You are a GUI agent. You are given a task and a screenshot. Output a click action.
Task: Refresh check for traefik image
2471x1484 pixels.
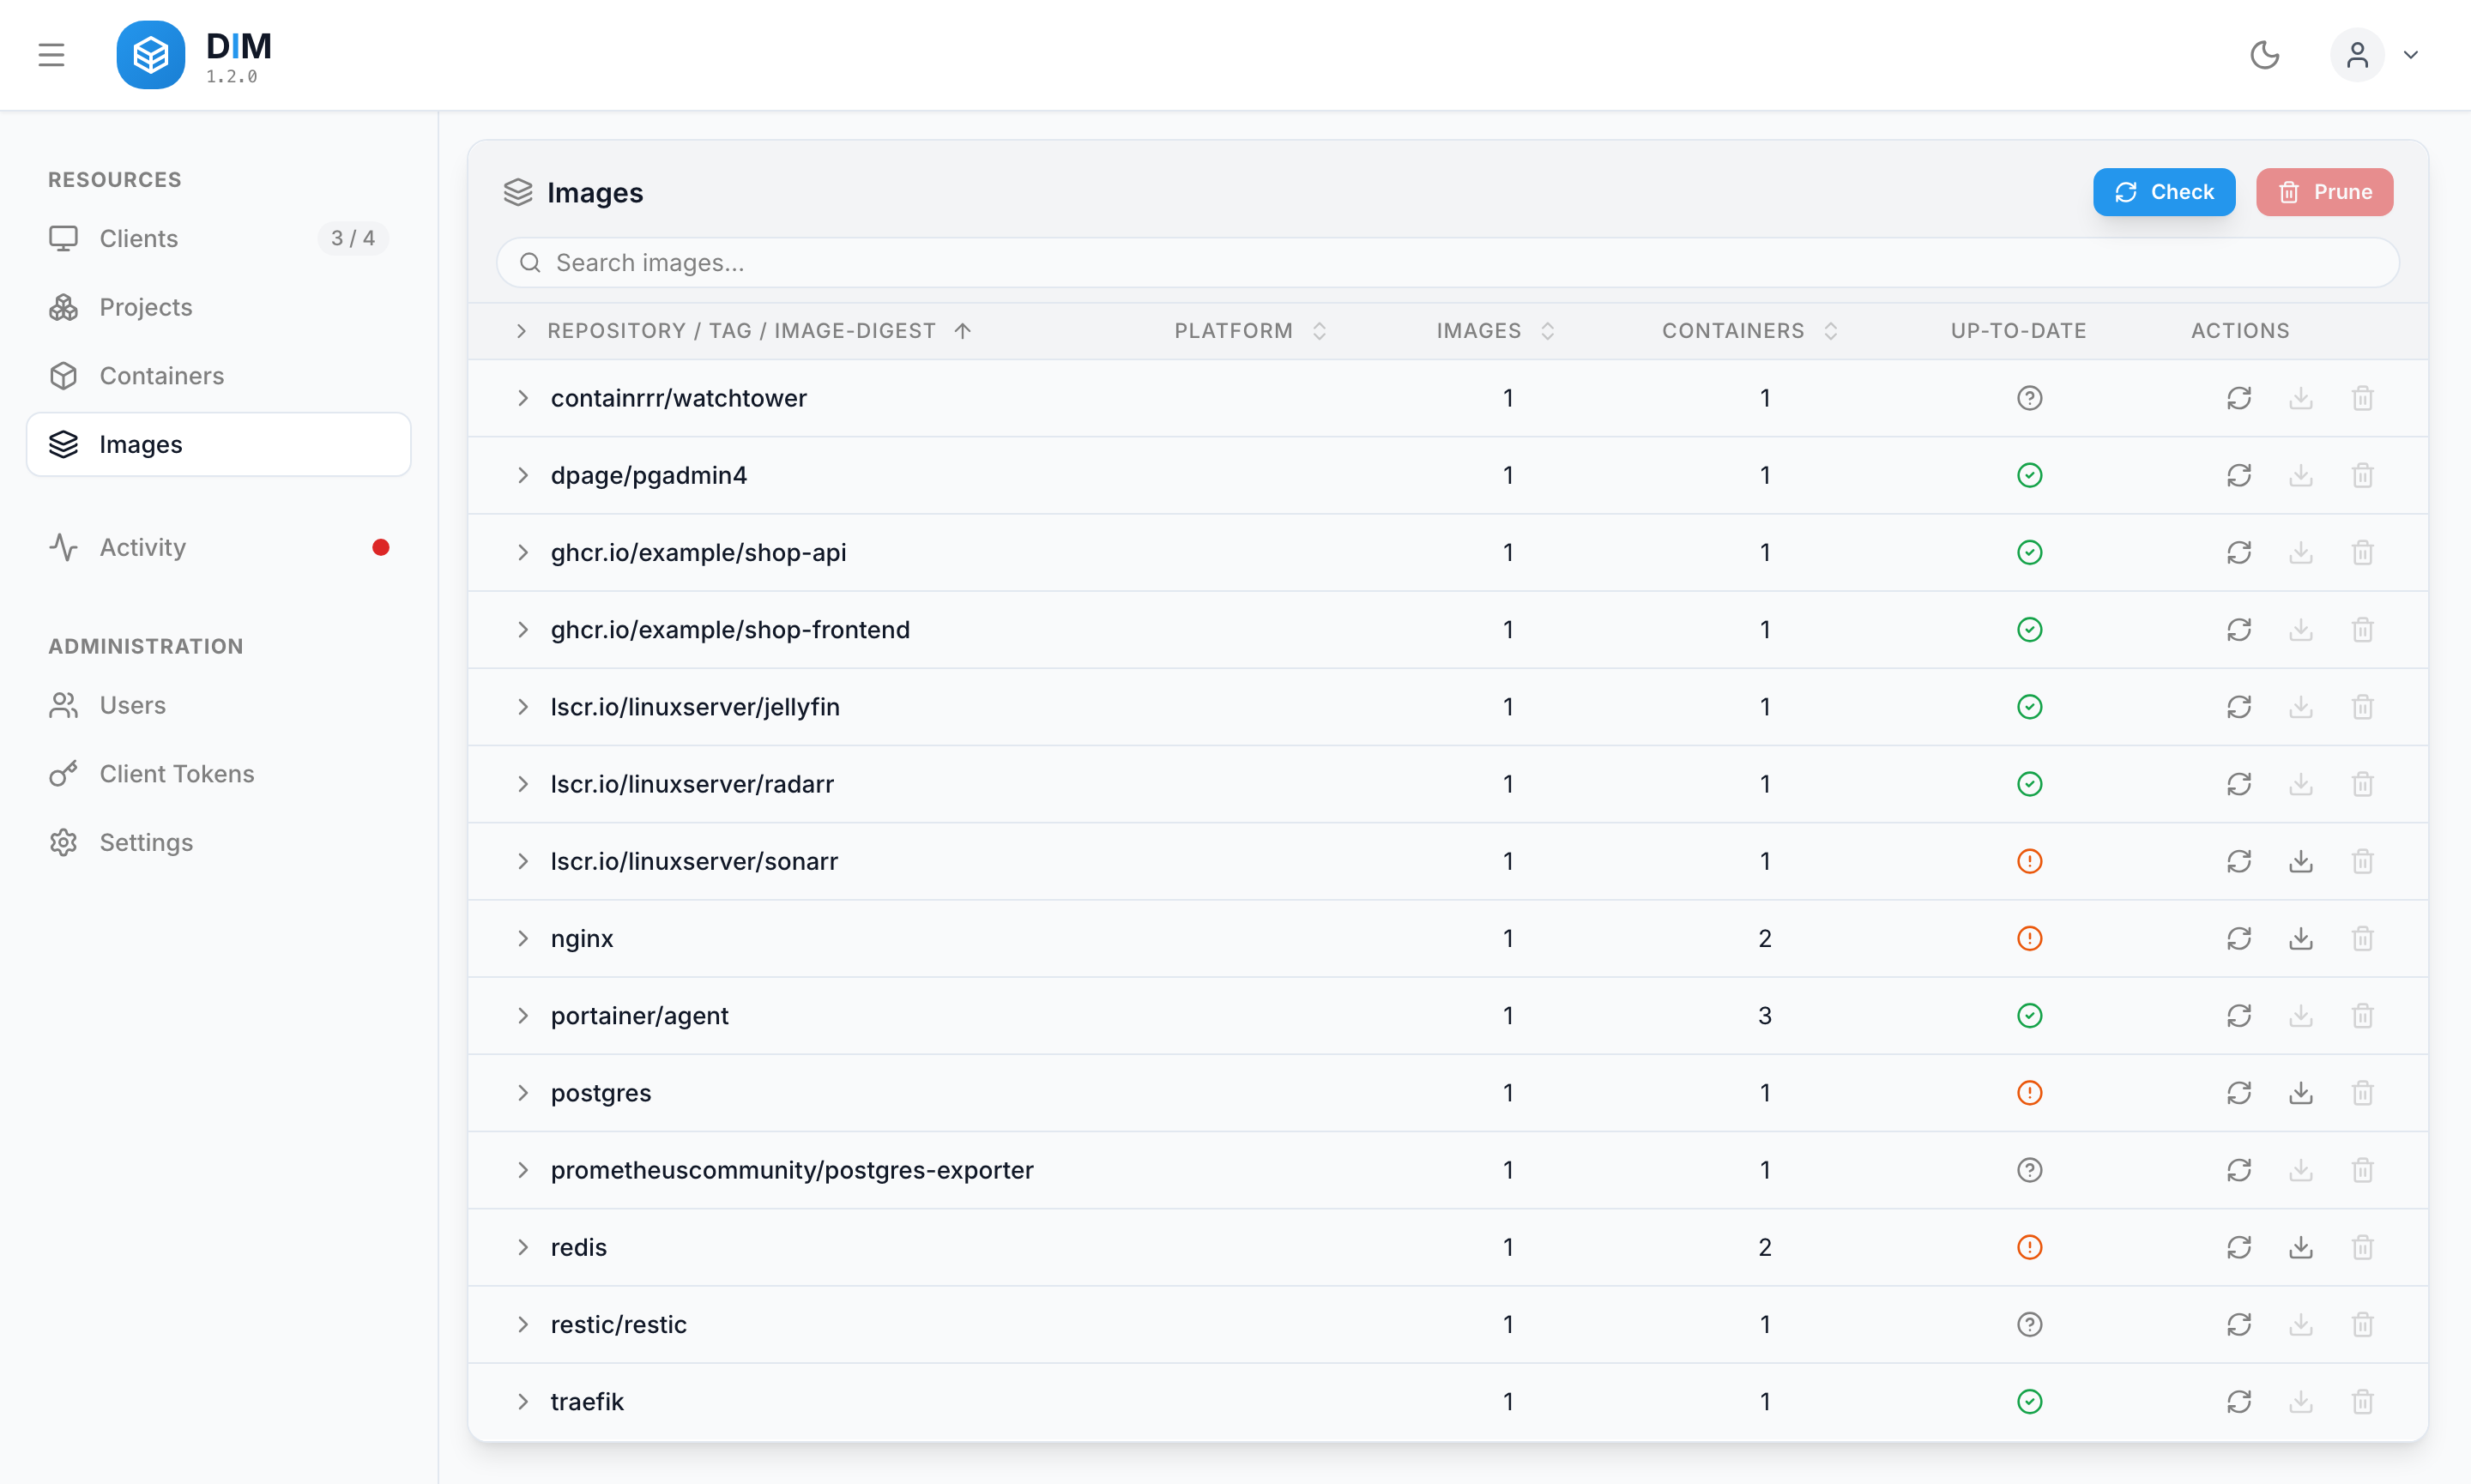[x=2239, y=1402]
